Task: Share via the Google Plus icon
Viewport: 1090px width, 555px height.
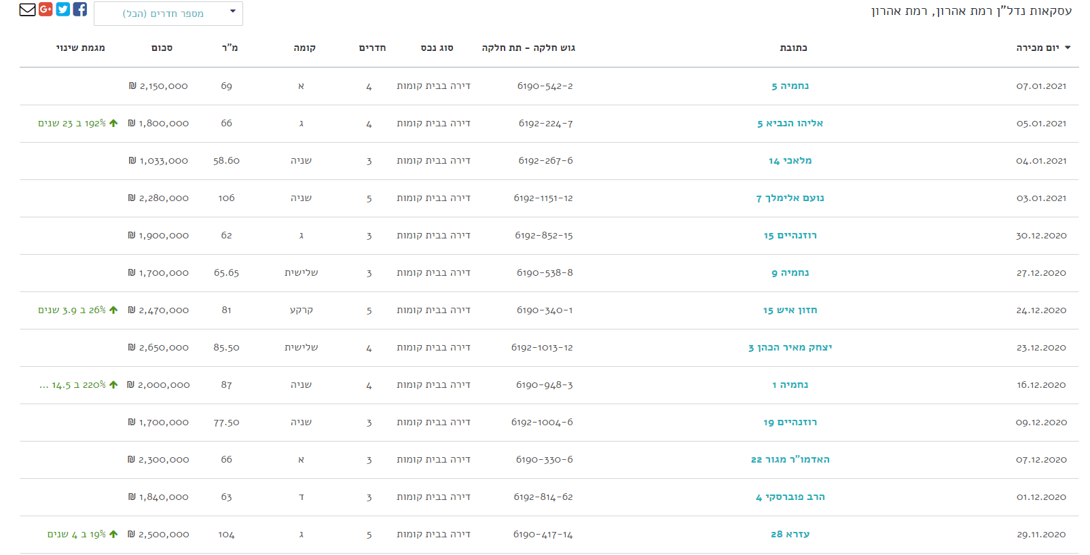Action: 46,9
